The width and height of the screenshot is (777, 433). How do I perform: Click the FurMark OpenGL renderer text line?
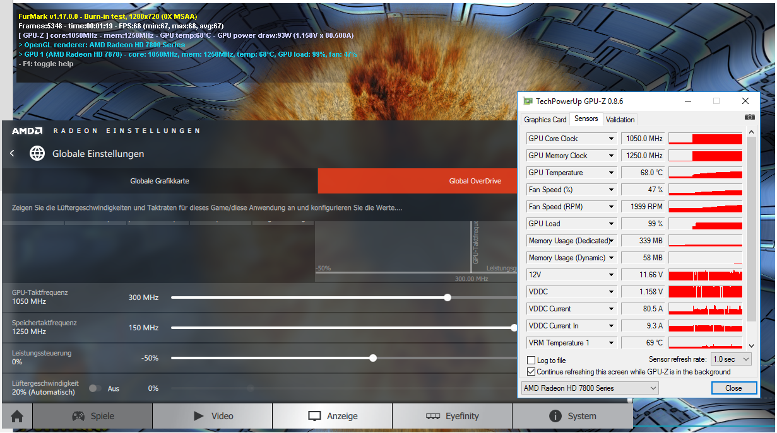tap(102, 45)
